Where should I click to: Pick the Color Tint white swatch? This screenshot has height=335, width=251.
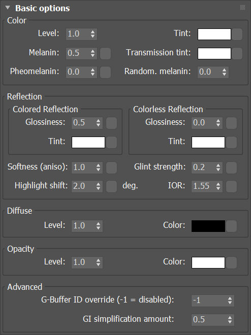tap(214, 34)
